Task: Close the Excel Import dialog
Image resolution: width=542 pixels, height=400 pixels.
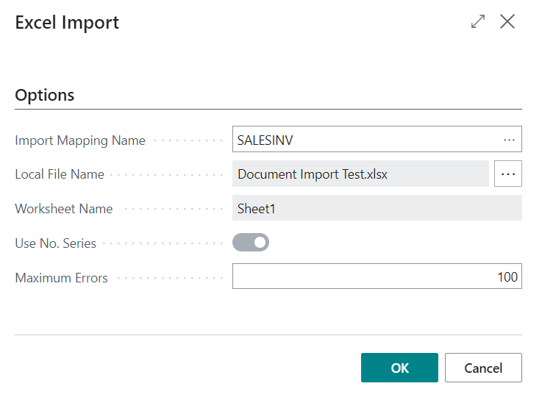Action: tap(507, 22)
